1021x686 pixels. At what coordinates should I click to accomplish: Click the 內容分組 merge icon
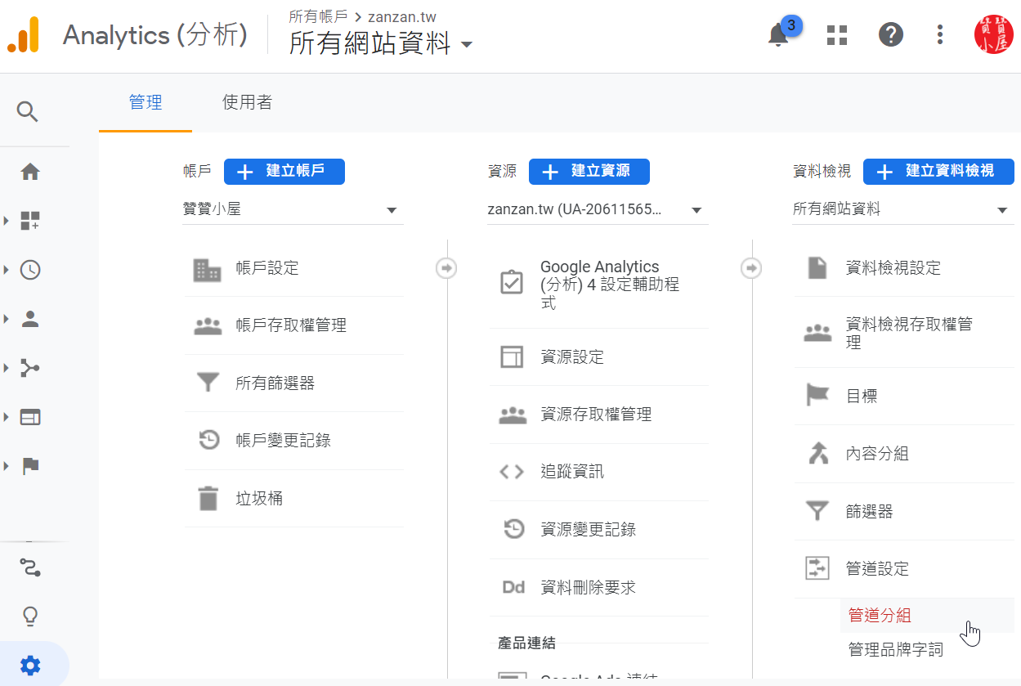pyautogui.click(x=817, y=453)
